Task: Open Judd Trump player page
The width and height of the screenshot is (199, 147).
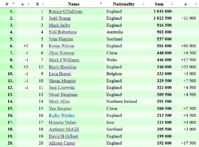Action: [60, 18]
